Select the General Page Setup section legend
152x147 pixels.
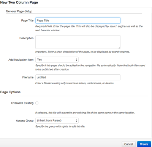click(19, 11)
